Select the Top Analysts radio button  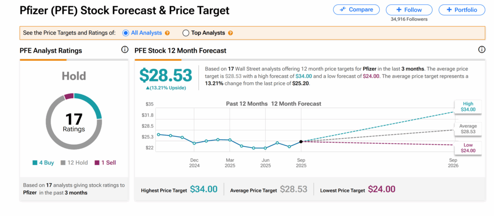click(186, 33)
